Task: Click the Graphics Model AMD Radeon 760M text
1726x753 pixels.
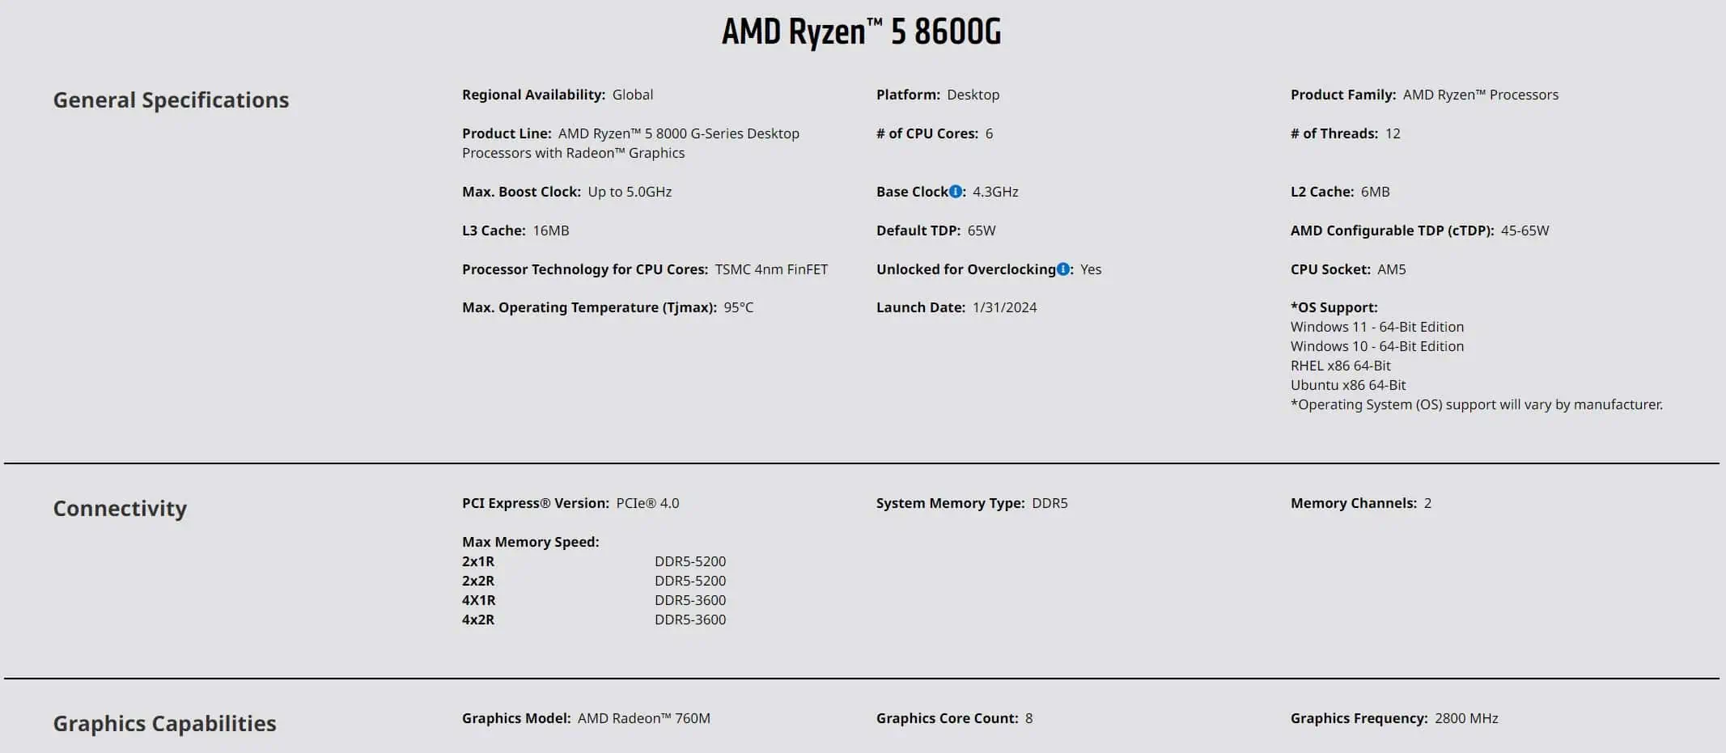Action: tap(642, 719)
